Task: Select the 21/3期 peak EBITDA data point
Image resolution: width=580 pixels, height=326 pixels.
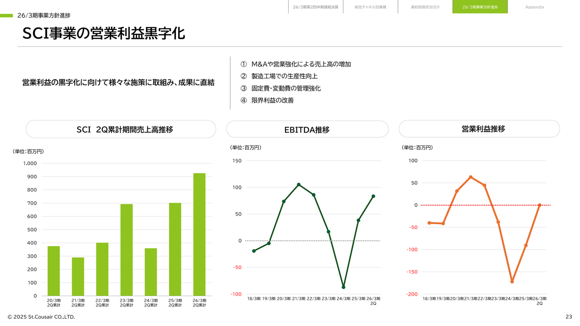Action: click(x=299, y=184)
